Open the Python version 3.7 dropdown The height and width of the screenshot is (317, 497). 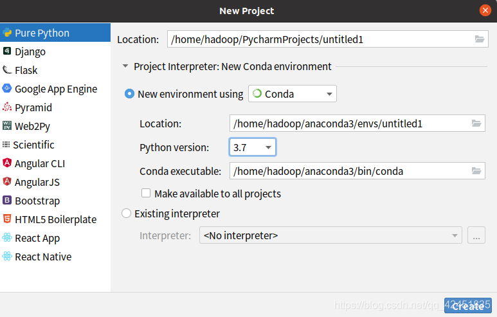[x=253, y=147]
